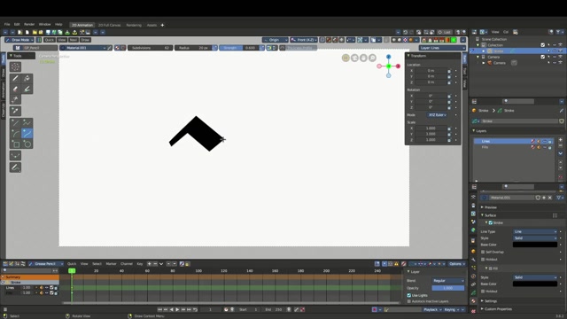Select the Erase tool

coord(15,89)
